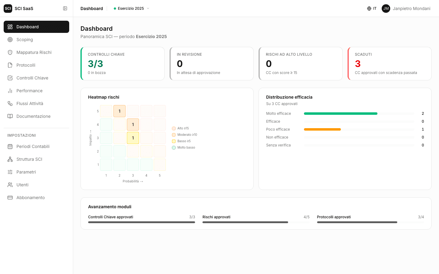Click the Basso ≥5 legend swatch

tap(174, 141)
